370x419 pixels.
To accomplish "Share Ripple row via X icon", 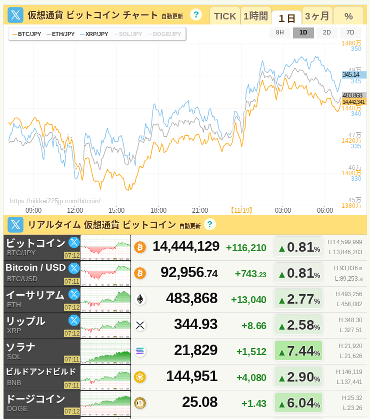I will coord(74,320).
